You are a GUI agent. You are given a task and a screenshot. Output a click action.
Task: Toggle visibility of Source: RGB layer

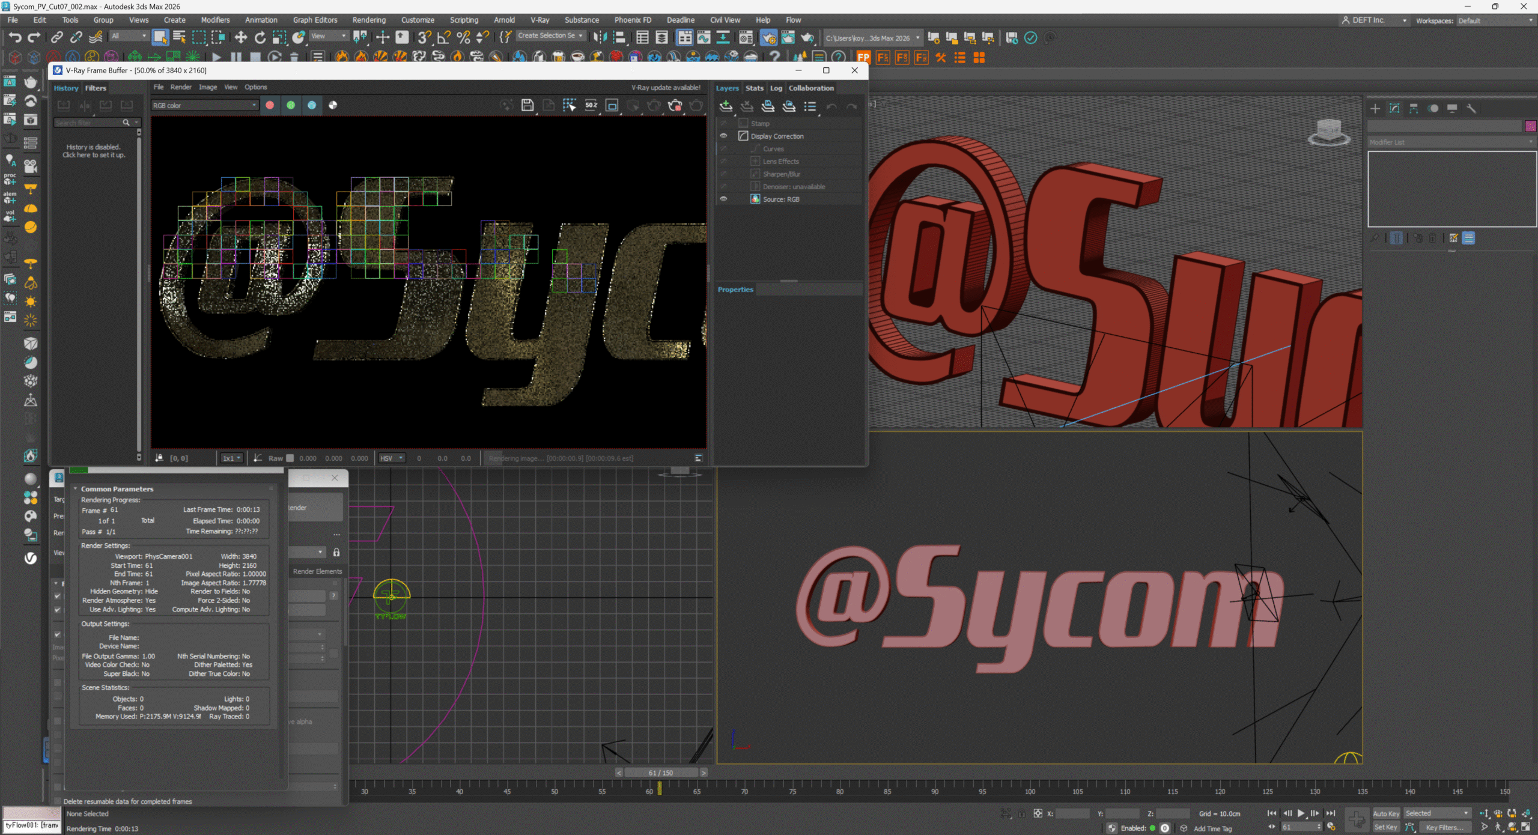(723, 199)
